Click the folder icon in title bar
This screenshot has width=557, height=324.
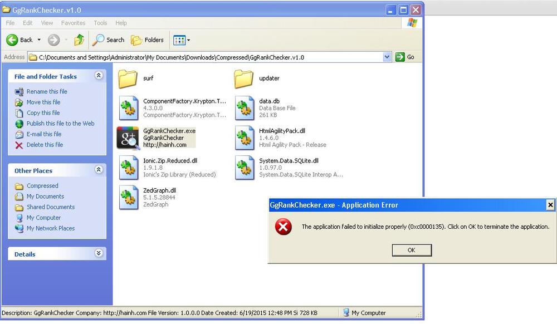(x=6, y=9)
